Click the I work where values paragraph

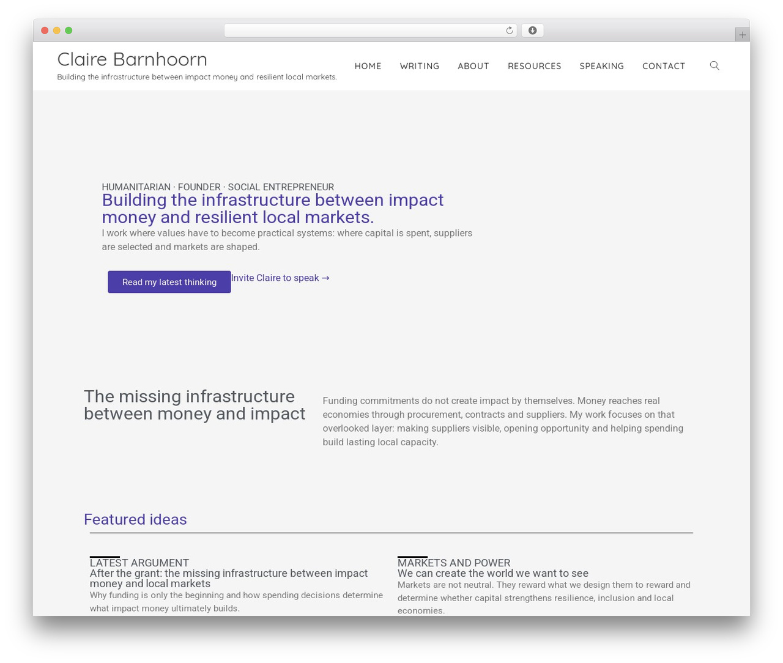point(287,240)
